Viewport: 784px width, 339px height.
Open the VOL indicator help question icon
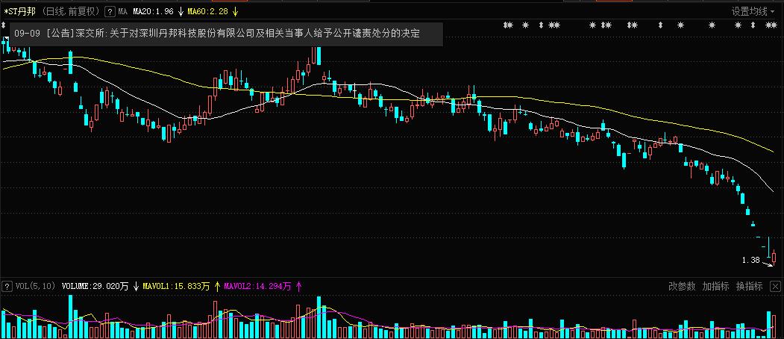tap(7, 287)
